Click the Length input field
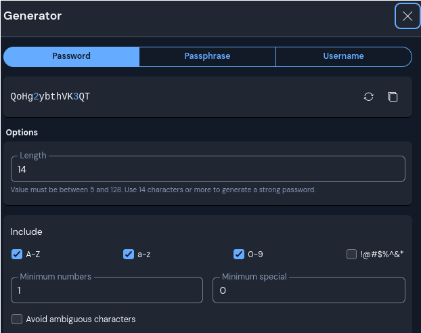 208,169
